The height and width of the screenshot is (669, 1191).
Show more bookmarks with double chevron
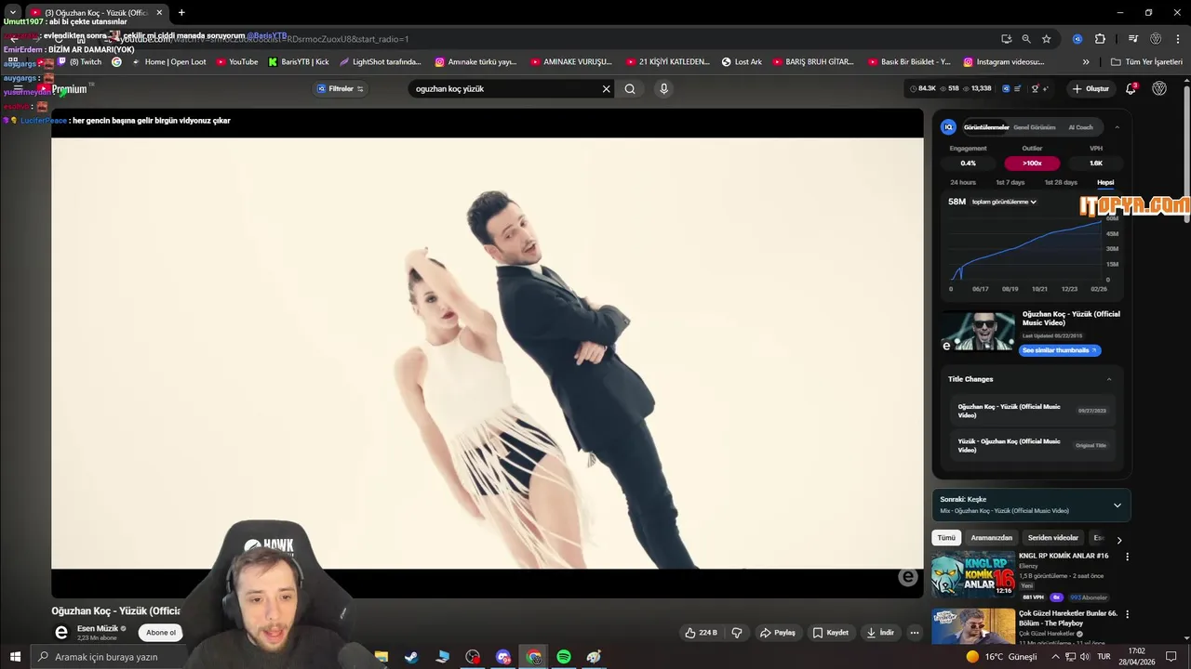pos(1086,62)
